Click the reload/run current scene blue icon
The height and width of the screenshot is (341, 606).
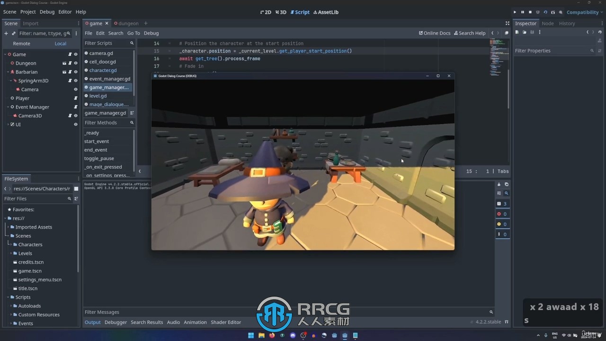click(x=545, y=12)
